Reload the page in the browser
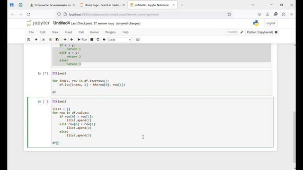303x170 pixels. (x=28, y=14)
